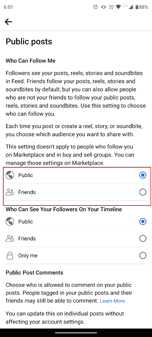Tap friends icon under Who Can Follow Me
The height and width of the screenshot is (337, 152).
10,192
